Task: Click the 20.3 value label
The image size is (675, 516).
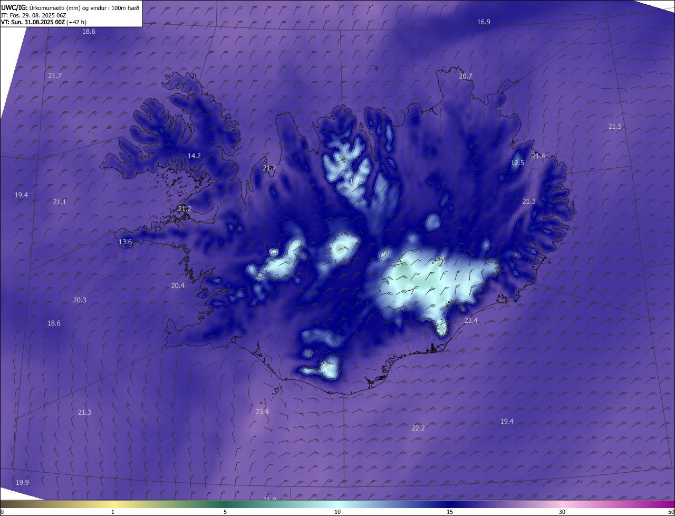Action: (x=80, y=300)
